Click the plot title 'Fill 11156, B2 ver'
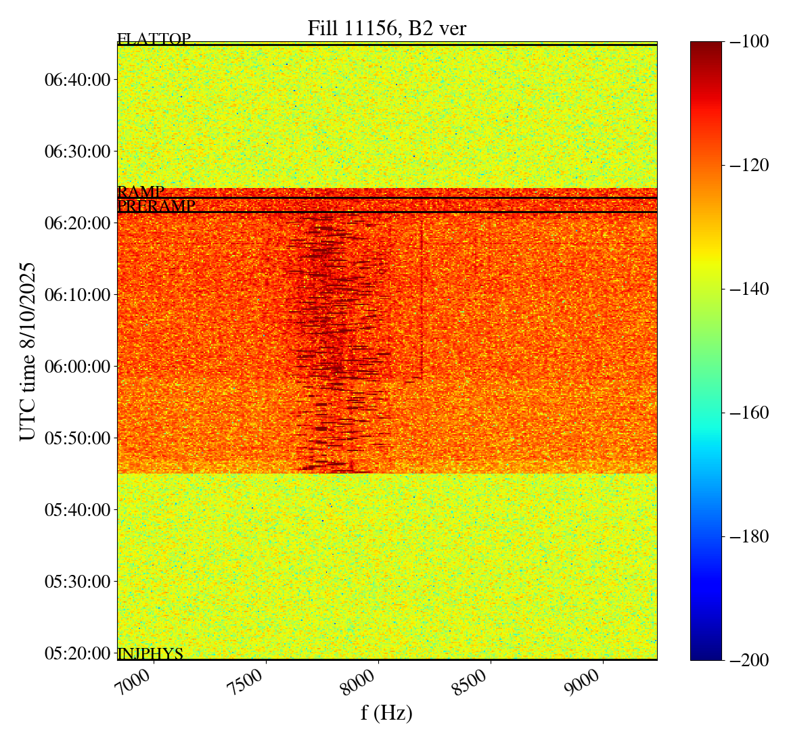 pyautogui.click(x=386, y=28)
